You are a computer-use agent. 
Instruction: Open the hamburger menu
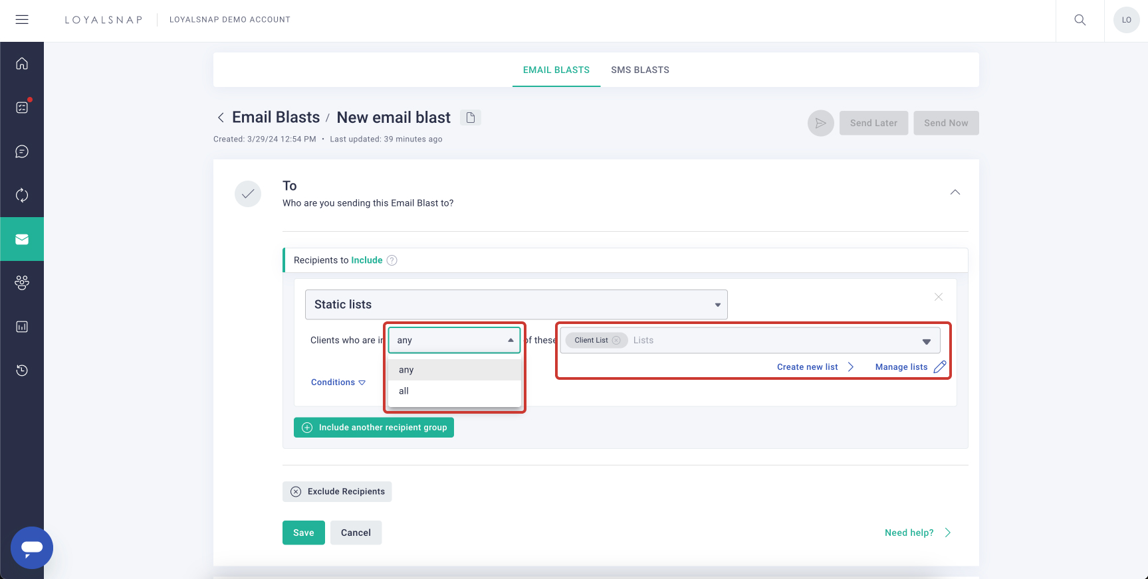click(22, 20)
